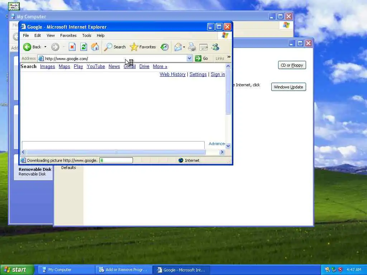Click the network tray icon

(334, 270)
